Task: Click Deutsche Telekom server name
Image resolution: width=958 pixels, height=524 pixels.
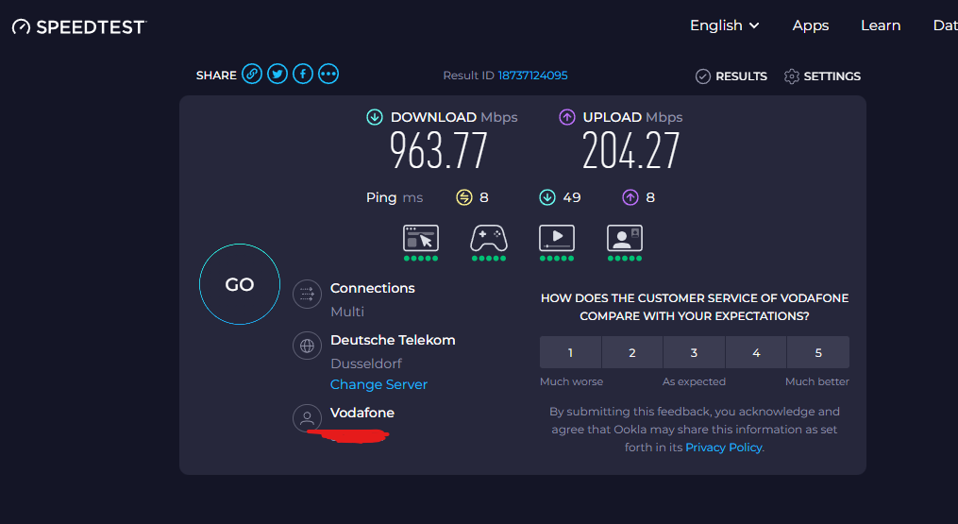Action: pos(393,340)
